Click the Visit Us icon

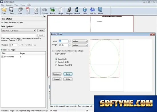click(x=92, y=10)
